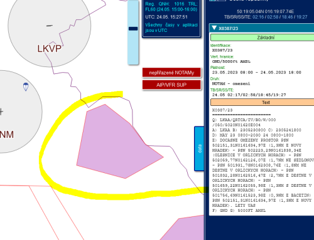Click the X0387/23 panel title bar
This screenshot has height=240, width=314.
coord(262,28)
